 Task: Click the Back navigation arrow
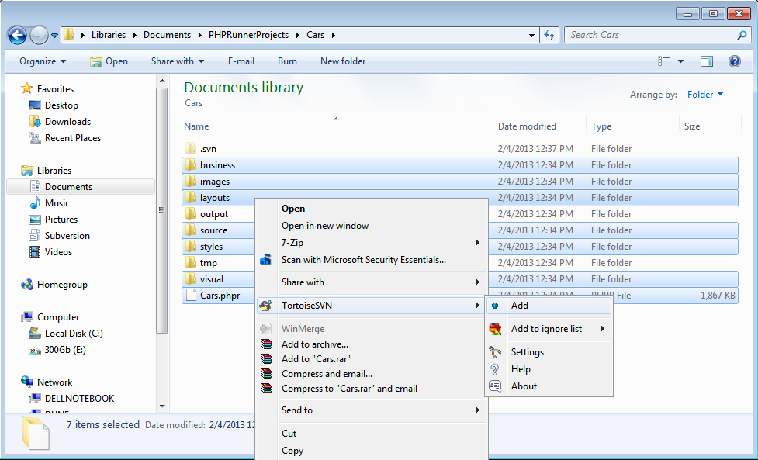(x=17, y=35)
